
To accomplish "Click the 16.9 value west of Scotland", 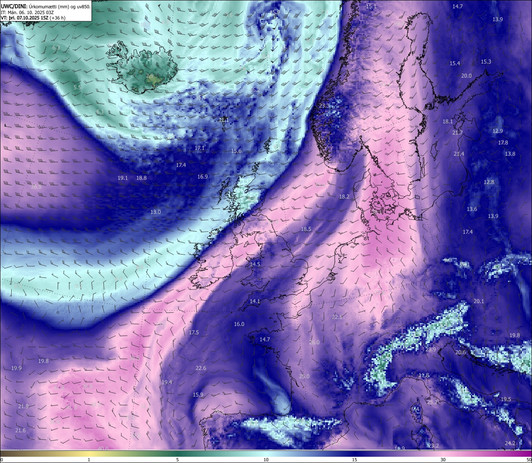I will pos(202,176).
